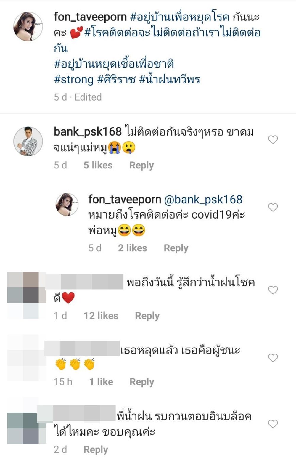Viewport: 296px width, 461px height.
Task: Open fon_taveeporn's profile picture at top
Action: point(28,26)
